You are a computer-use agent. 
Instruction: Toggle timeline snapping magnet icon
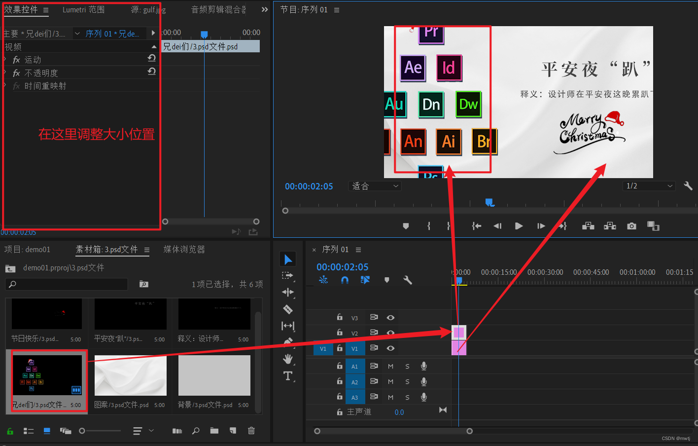click(345, 280)
